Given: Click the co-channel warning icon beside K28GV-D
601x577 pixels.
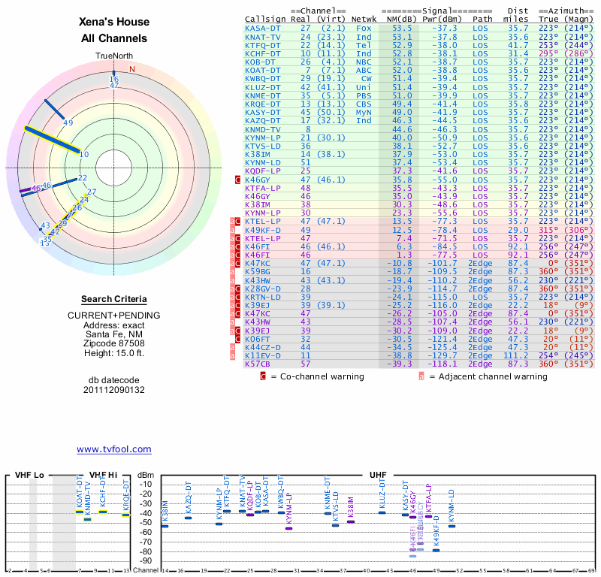Looking at the screenshot, I should 238,288.
